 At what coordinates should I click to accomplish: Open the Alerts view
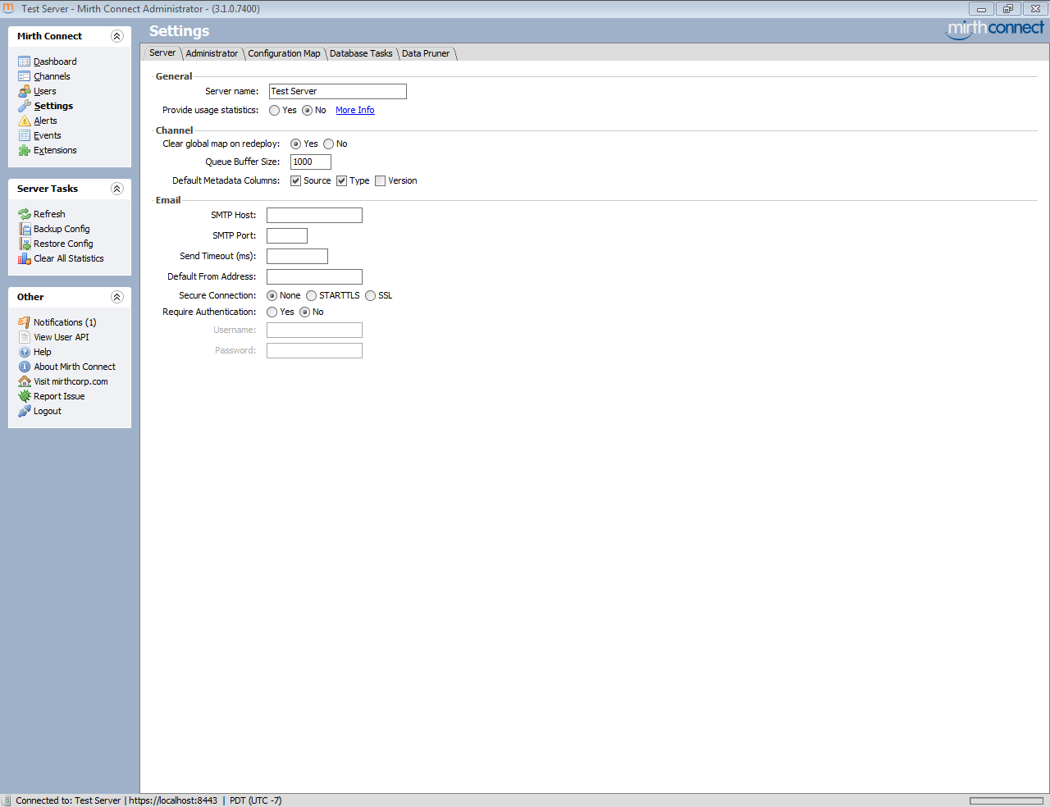45,121
